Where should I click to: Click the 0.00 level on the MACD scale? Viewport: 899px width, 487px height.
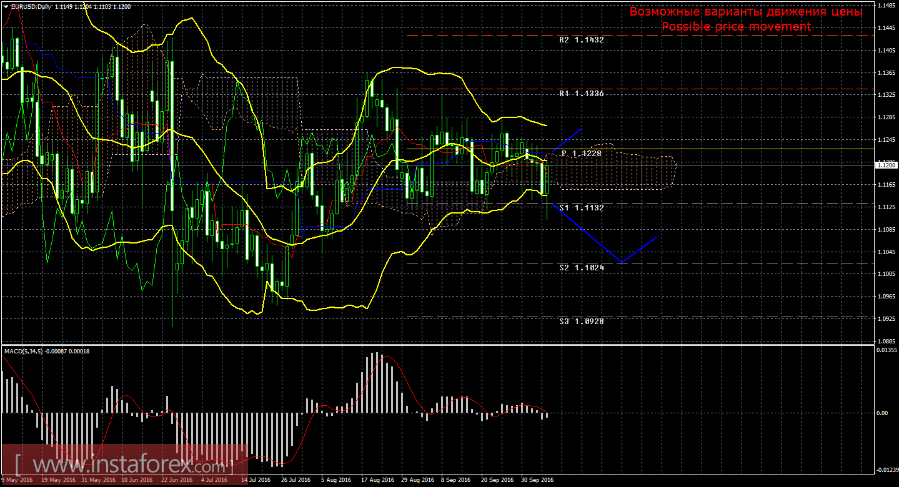883,413
